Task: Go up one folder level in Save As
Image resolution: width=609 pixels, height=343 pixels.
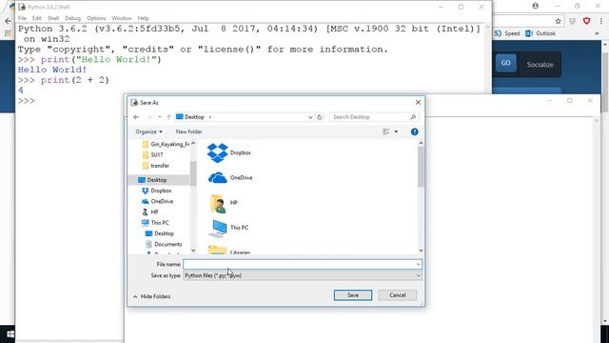Action: (x=168, y=117)
